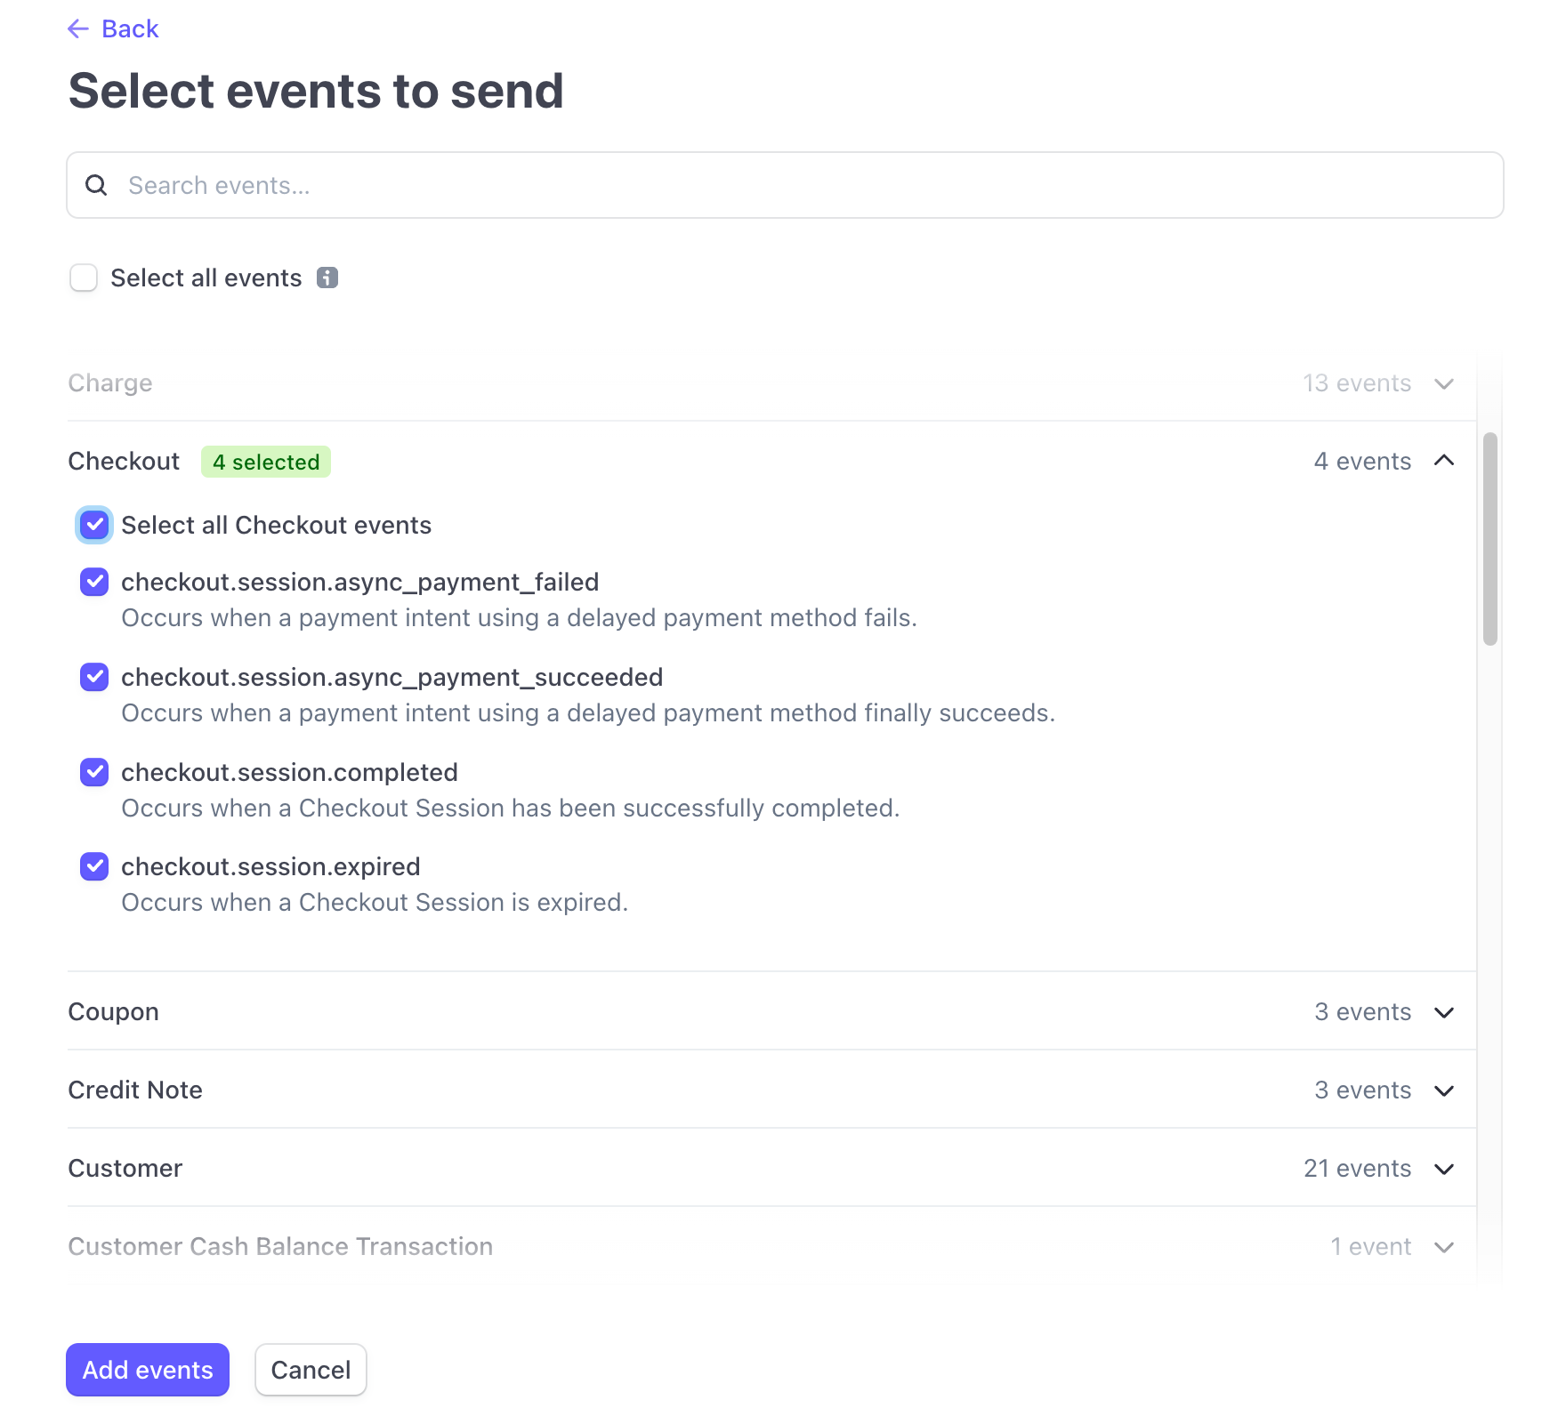The width and height of the screenshot is (1566, 1416).
Task: Disable checkout.session.expired event
Action: tap(94, 866)
